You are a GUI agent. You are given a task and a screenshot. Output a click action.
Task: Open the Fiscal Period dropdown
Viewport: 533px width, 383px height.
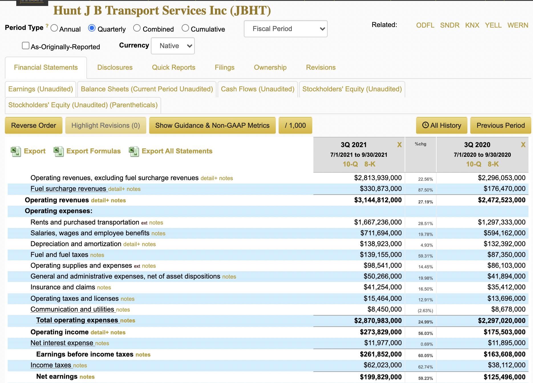click(285, 29)
